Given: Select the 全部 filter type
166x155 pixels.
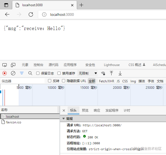Looking at the screenshot, I should (92, 81).
